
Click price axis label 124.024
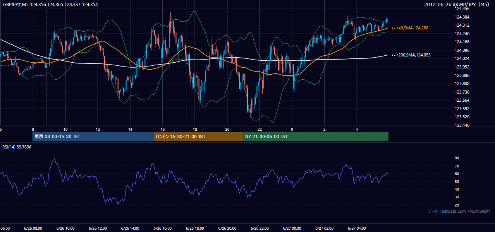click(462, 58)
